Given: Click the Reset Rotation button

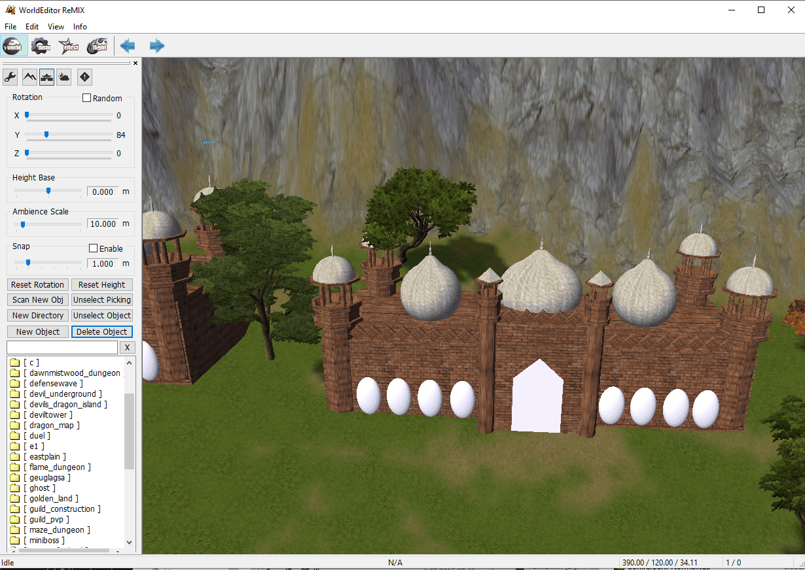Looking at the screenshot, I should tap(37, 284).
